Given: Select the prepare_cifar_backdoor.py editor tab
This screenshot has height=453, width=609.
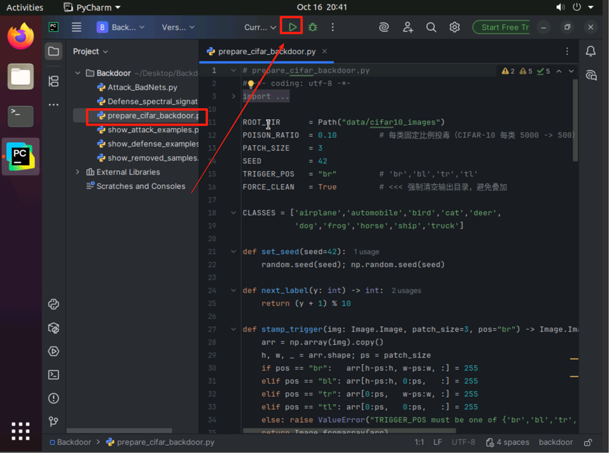Looking at the screenshot, I should [x=266, y=51].
